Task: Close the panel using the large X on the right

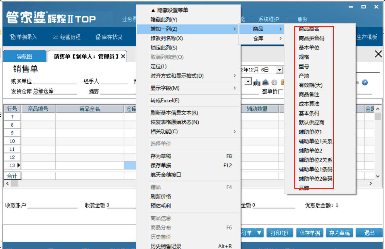Action: [378, 54]
